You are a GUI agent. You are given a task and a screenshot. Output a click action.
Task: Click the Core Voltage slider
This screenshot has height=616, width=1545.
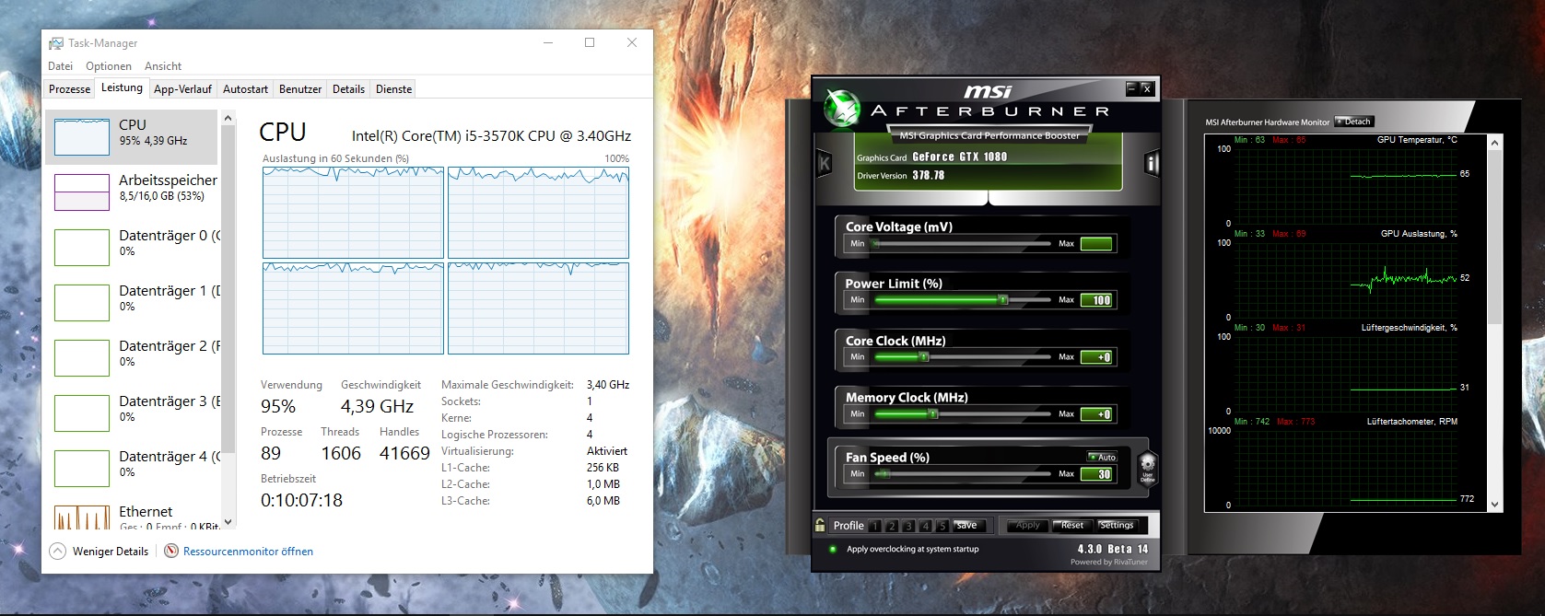point(961,244)
